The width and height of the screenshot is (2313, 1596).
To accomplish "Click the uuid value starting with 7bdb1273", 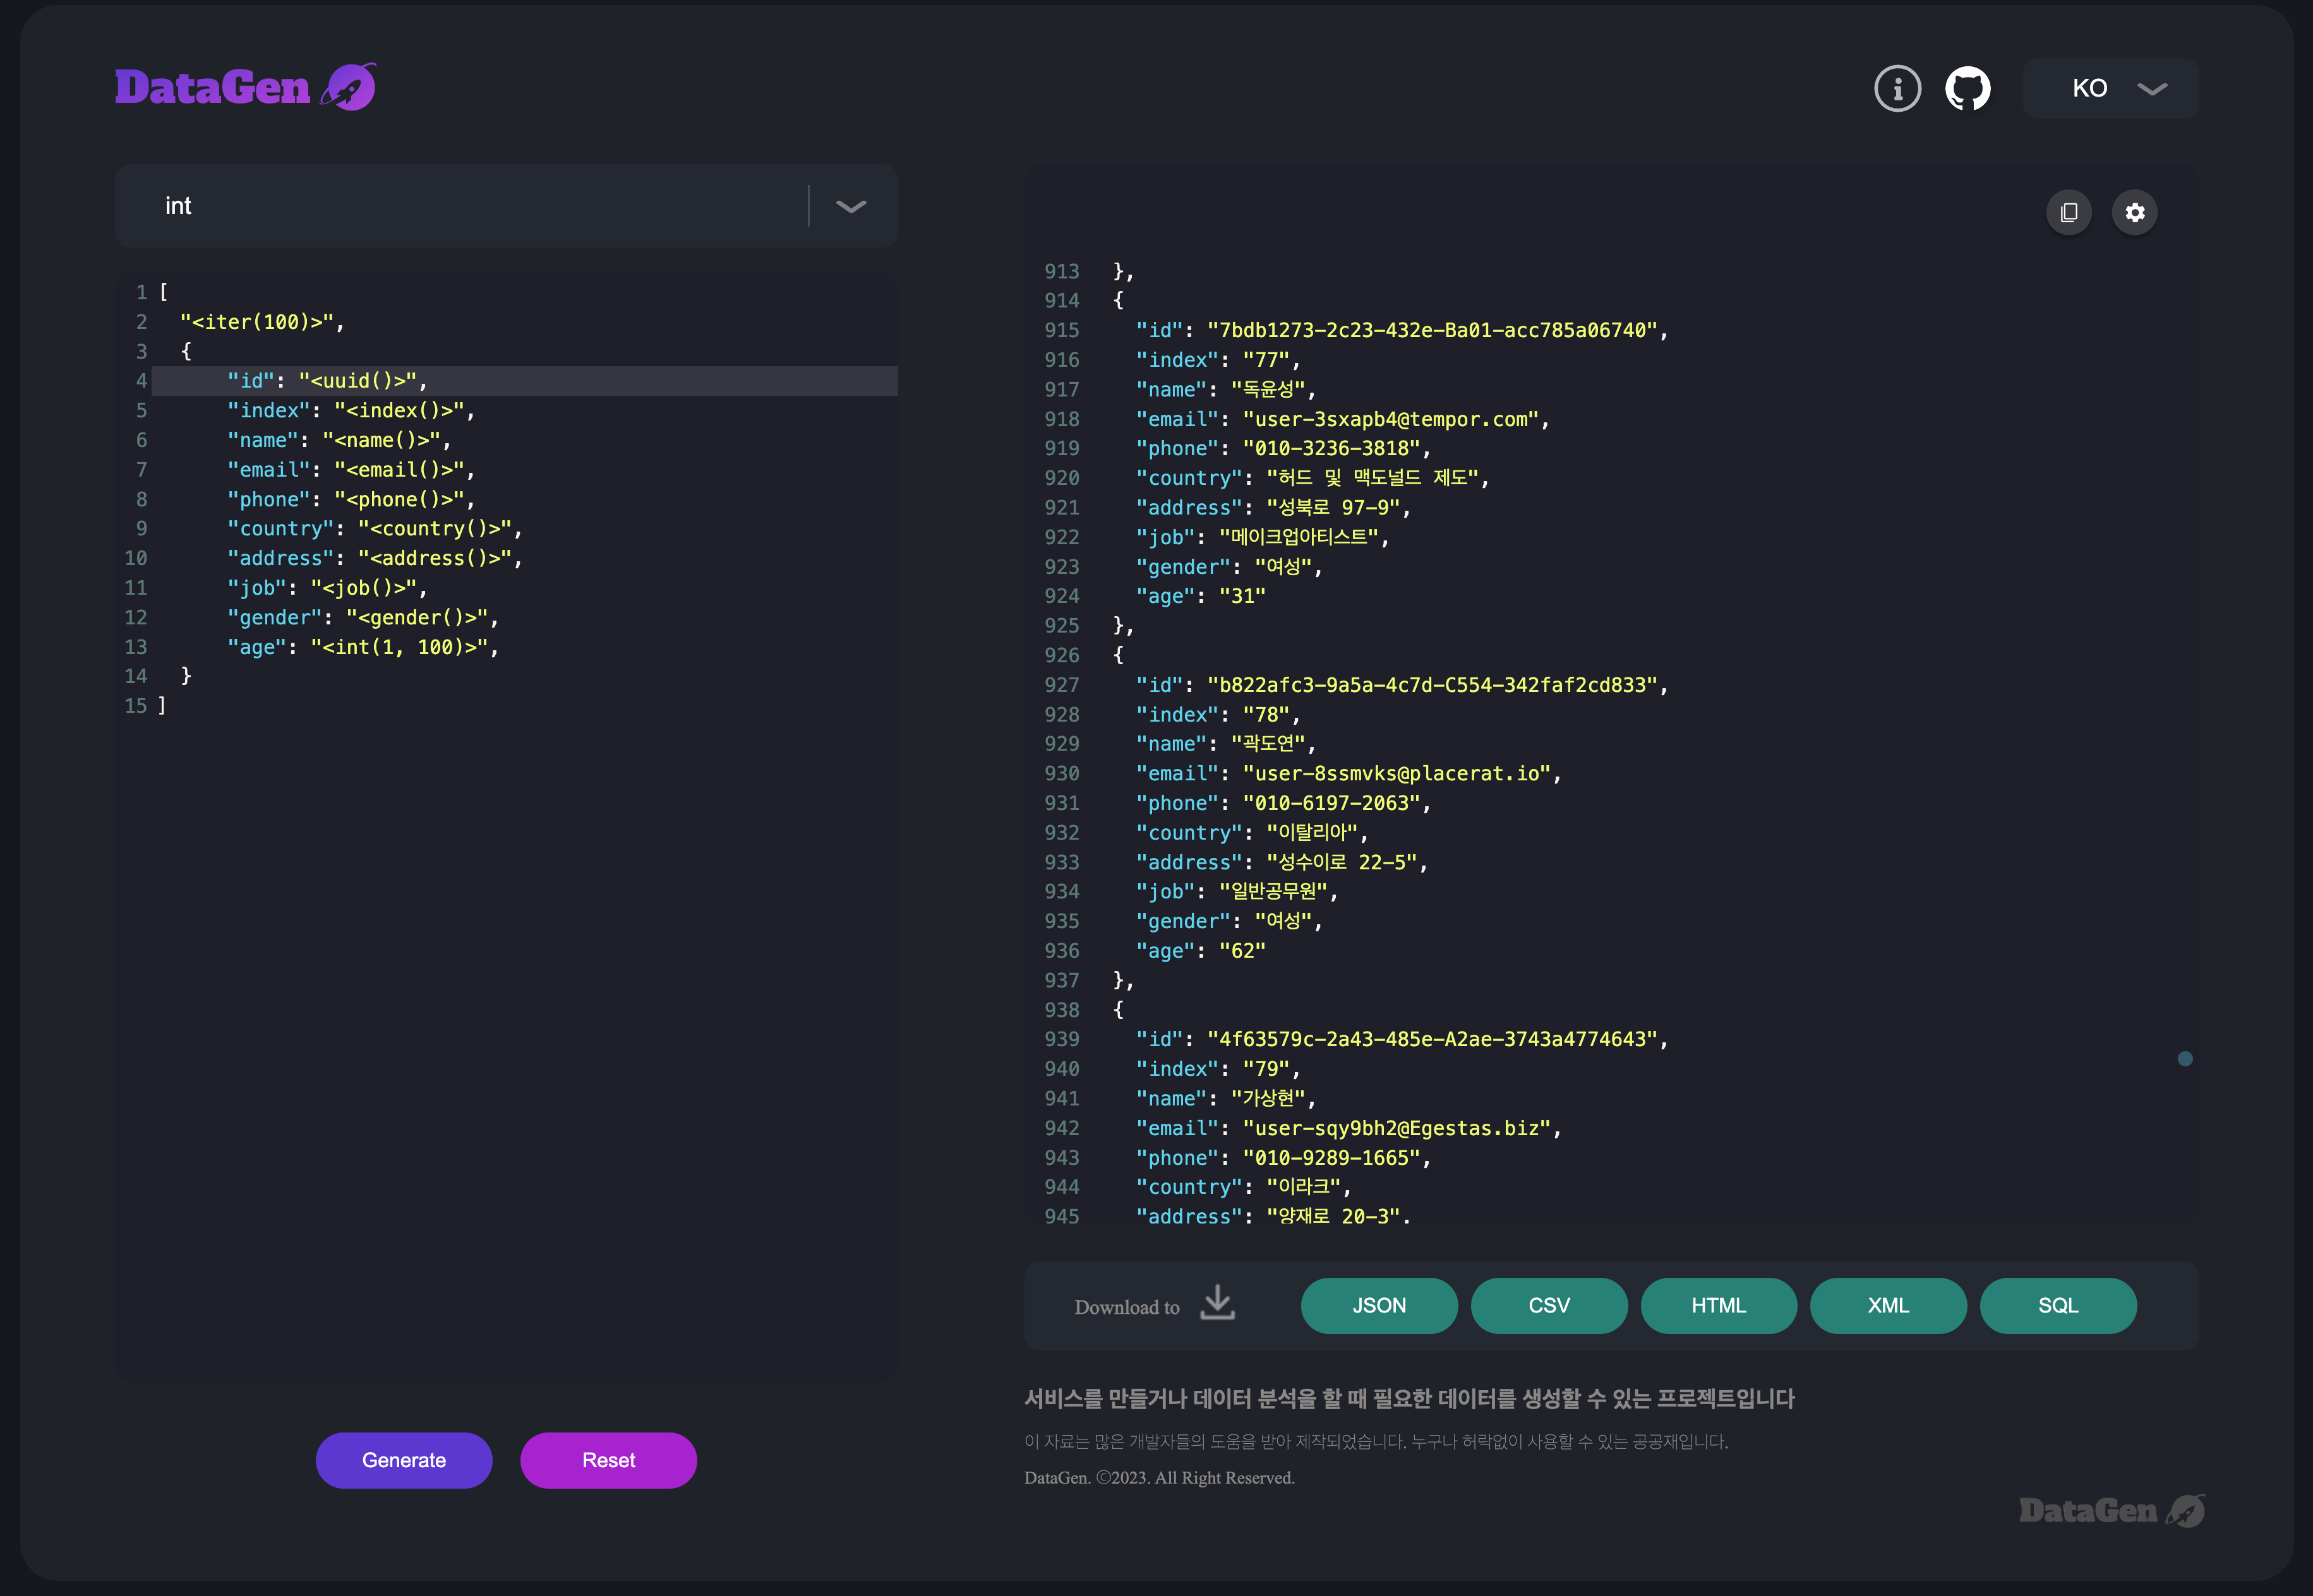I will (x=1433, y=330).
